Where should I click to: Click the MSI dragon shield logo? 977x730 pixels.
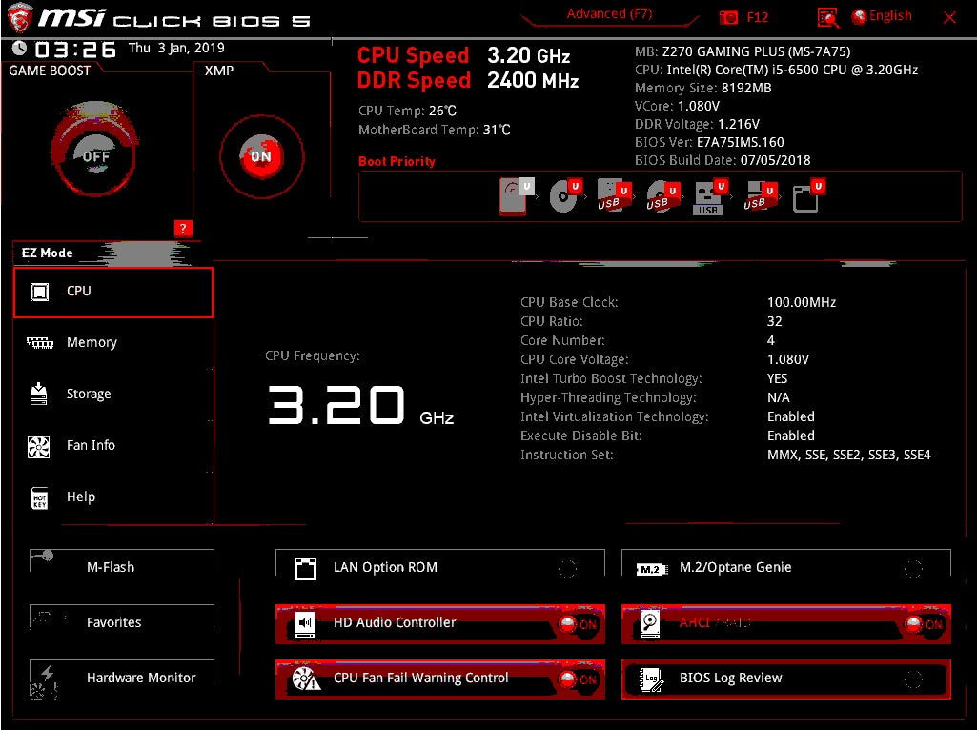tap(19, 17)
